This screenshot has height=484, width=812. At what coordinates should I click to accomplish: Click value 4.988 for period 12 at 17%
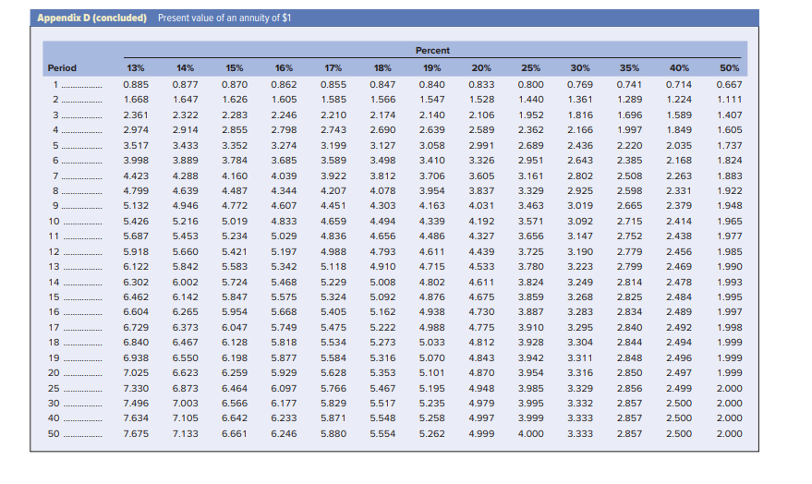333,251
